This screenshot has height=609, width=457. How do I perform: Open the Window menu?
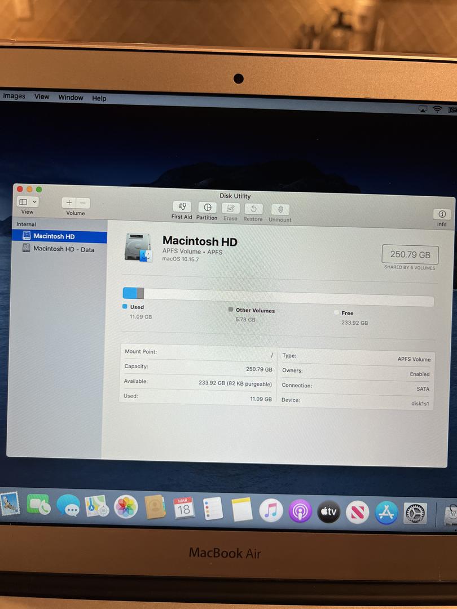click(x=70, y=97)
